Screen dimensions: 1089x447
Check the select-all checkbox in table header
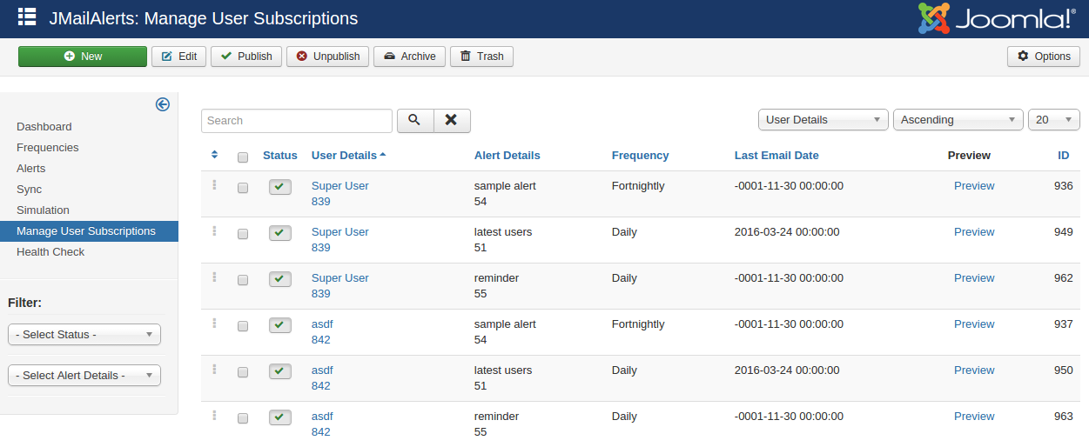click(x=243, y=157)
